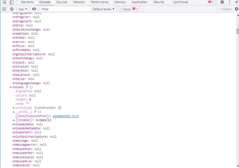The image size is (239, 168).
Task: Switch to the Network tab
Action: coord(79,2)
